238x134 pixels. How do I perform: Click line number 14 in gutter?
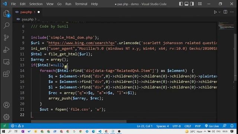(22, 71)
